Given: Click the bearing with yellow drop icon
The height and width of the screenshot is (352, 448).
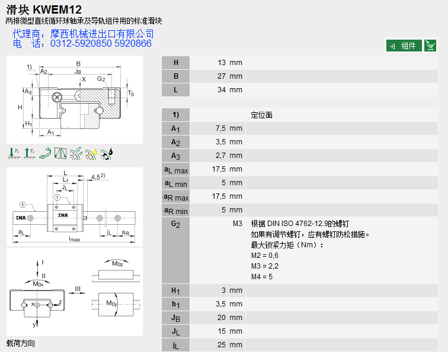Looking at the screenshot, I should pyautogui.click(x=91, y=153).
